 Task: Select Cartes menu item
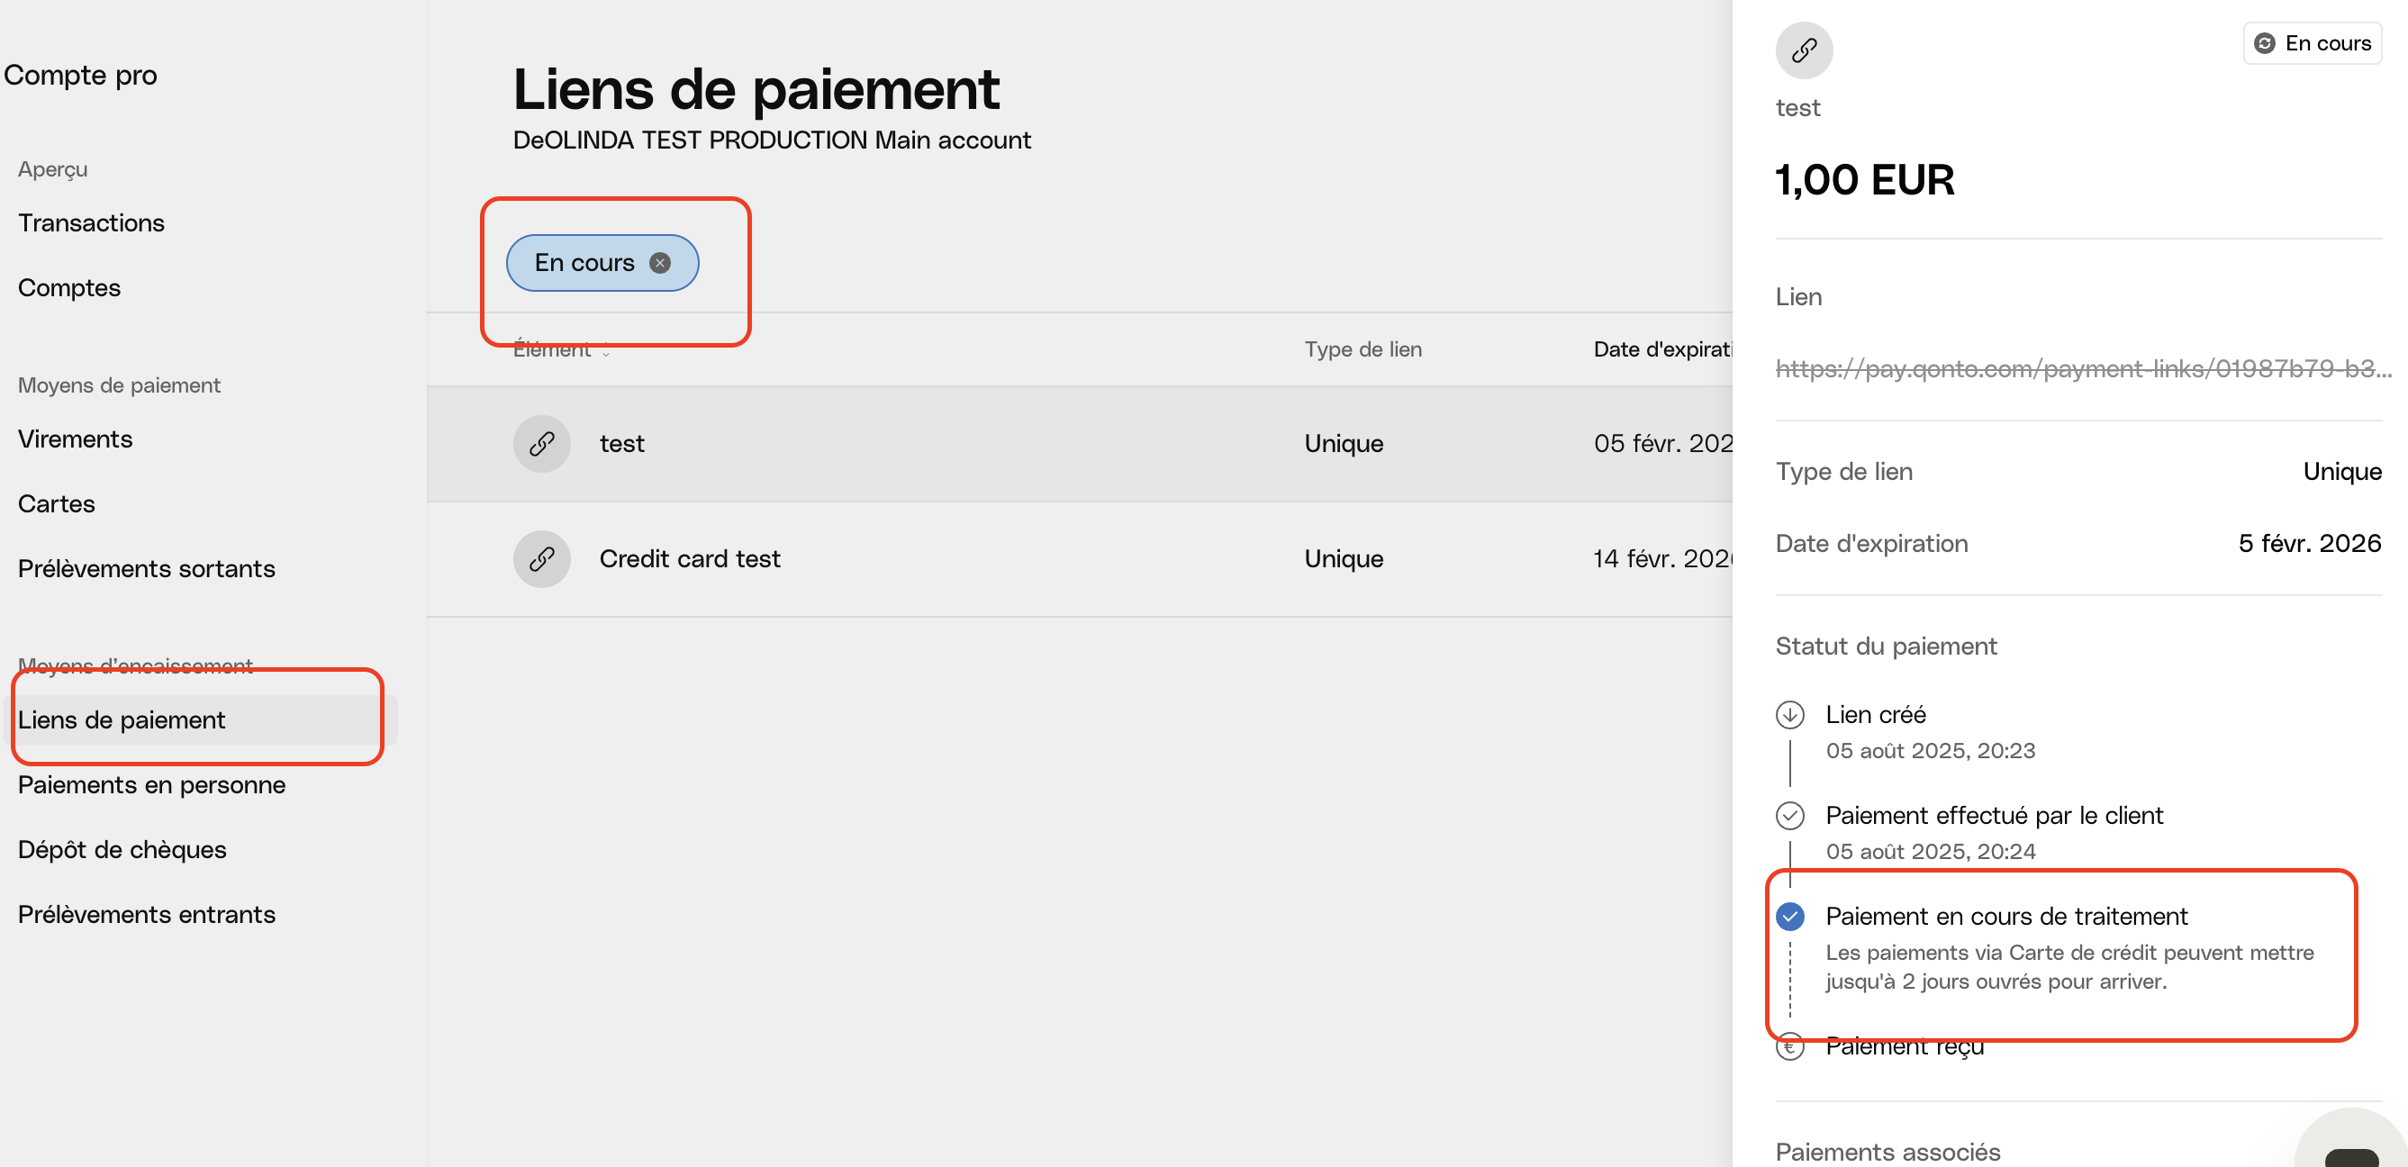[56, 503]
